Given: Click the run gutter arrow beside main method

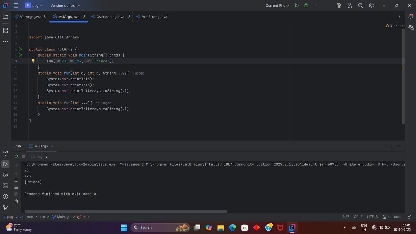Looking at the screenshot, I should 20,55.
